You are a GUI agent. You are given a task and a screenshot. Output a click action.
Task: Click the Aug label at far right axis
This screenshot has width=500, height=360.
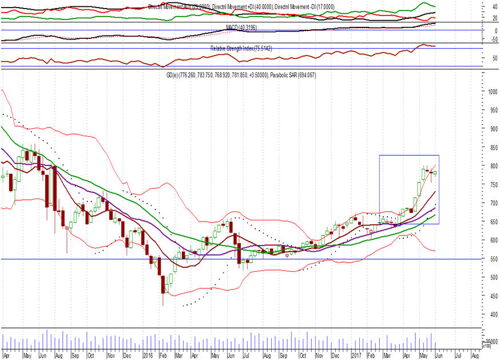475,355
